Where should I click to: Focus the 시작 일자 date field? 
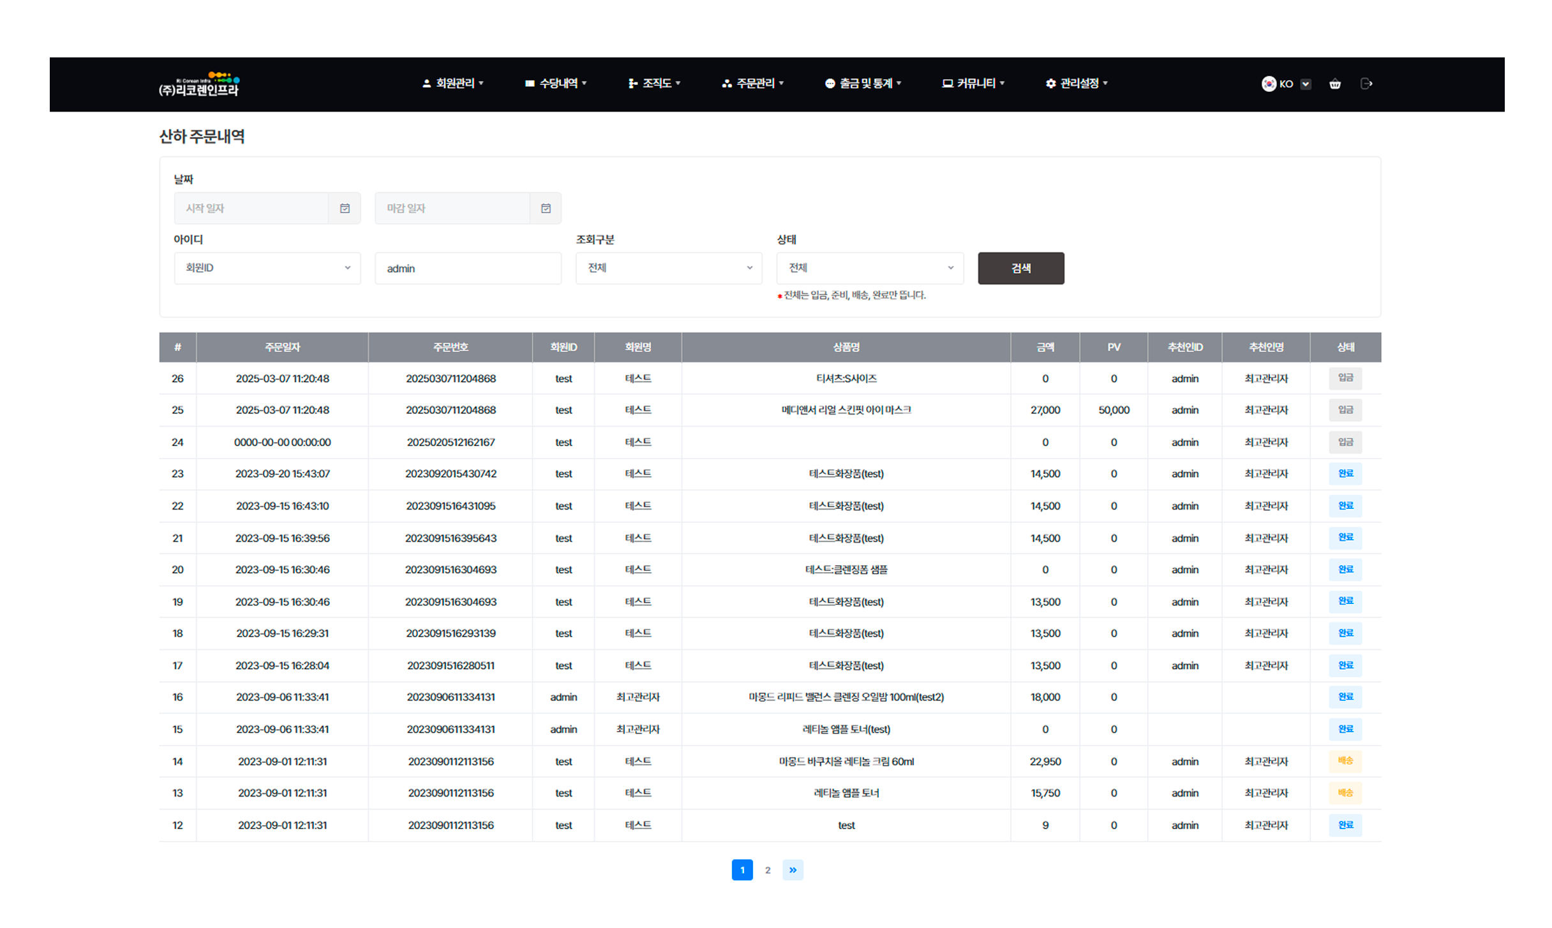251,208
